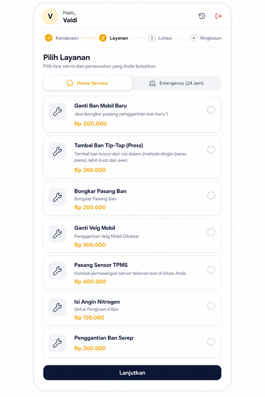
Task: Click the red logout icon
Action: pos(218,16)
